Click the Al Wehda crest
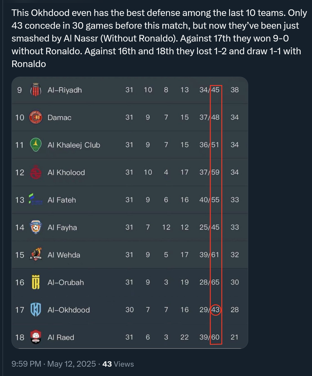 tap(36, 254)
